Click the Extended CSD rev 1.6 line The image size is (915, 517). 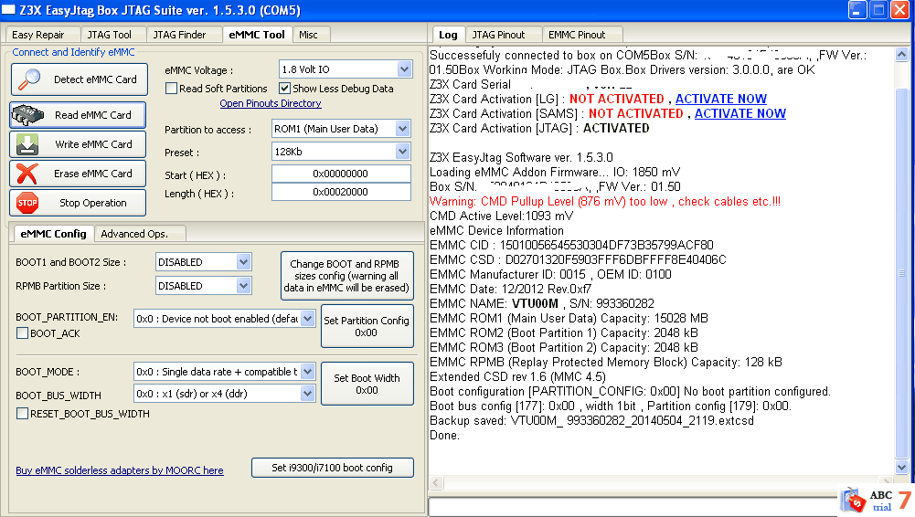coord(517,377)
